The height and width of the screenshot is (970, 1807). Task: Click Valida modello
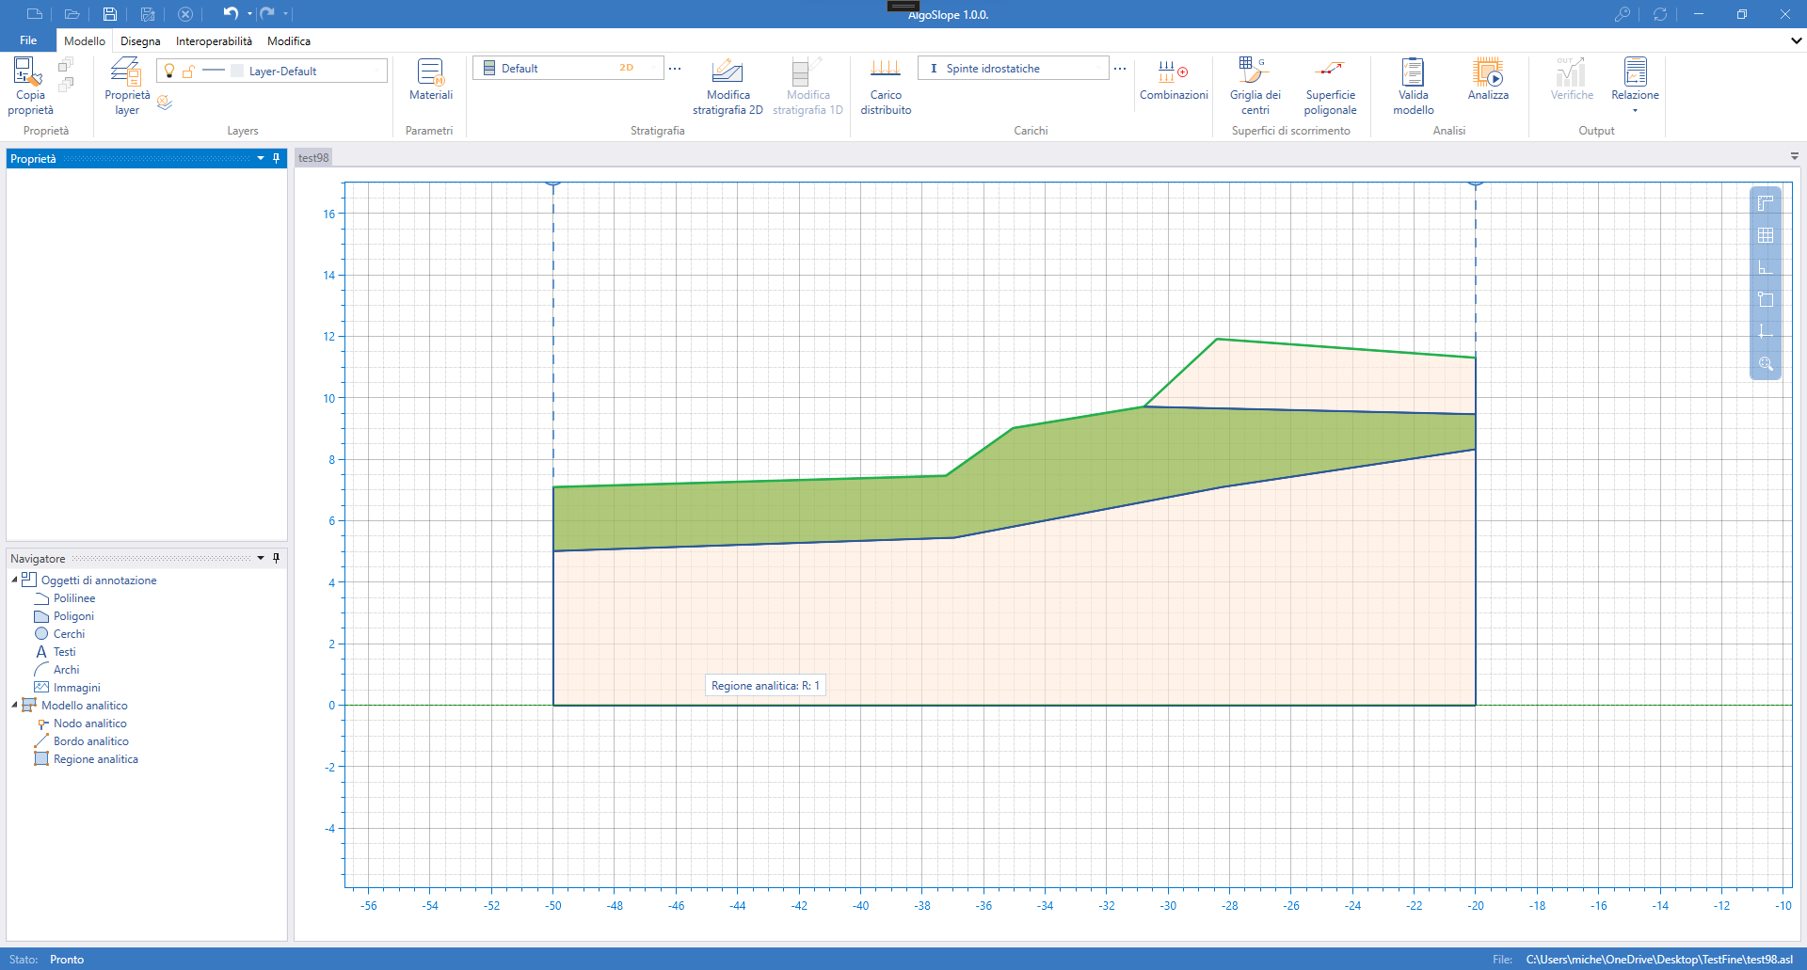[x=1413, y=87]
